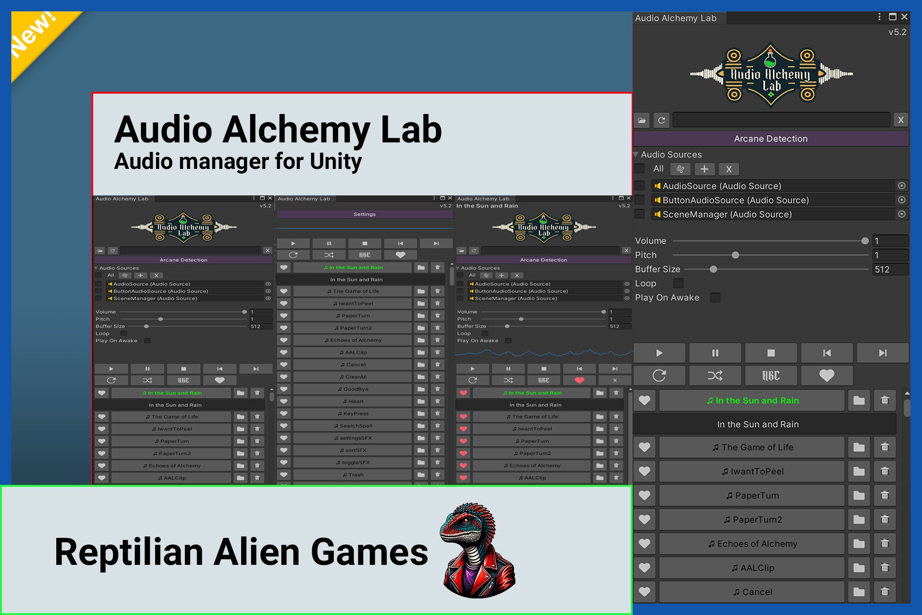Click the shuffle playback icon

[715, 376]
